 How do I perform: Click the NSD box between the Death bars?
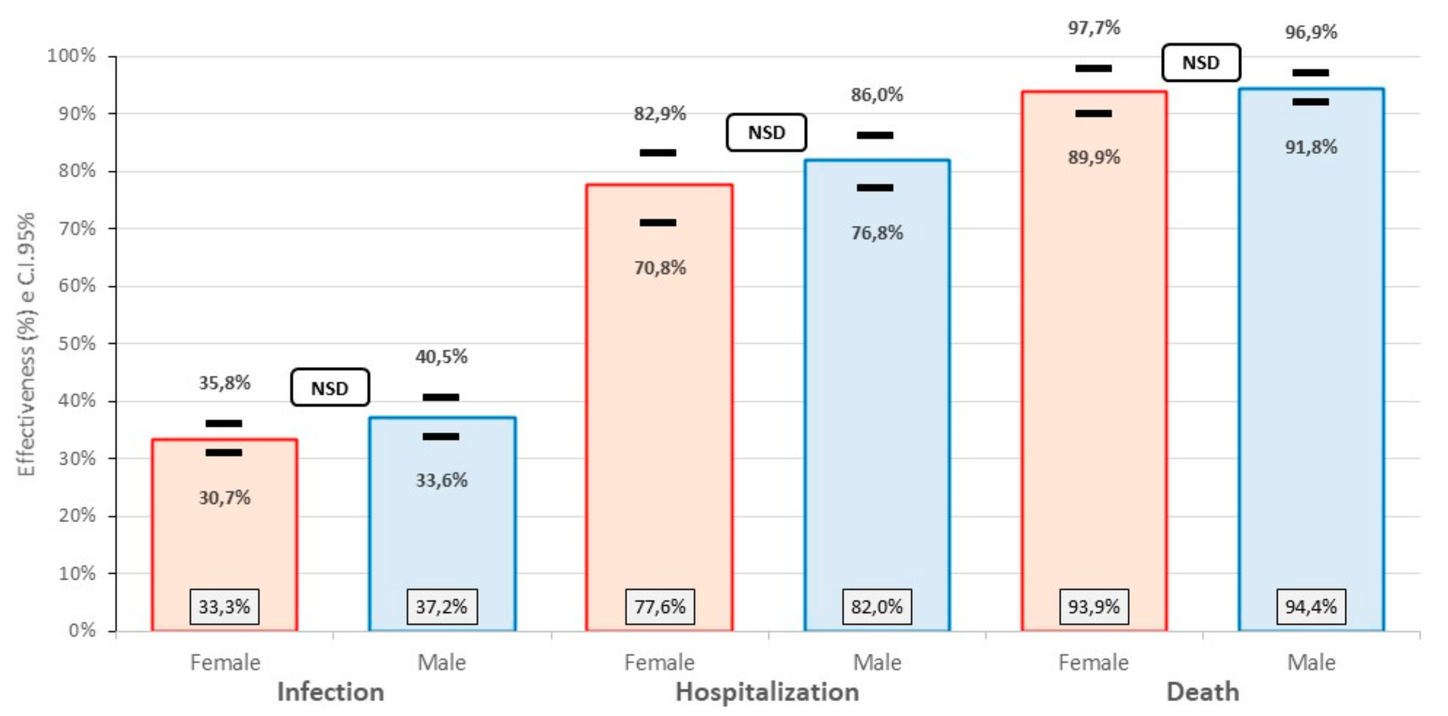1201,62
